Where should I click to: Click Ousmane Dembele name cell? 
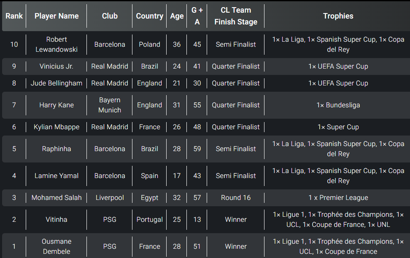57,246
